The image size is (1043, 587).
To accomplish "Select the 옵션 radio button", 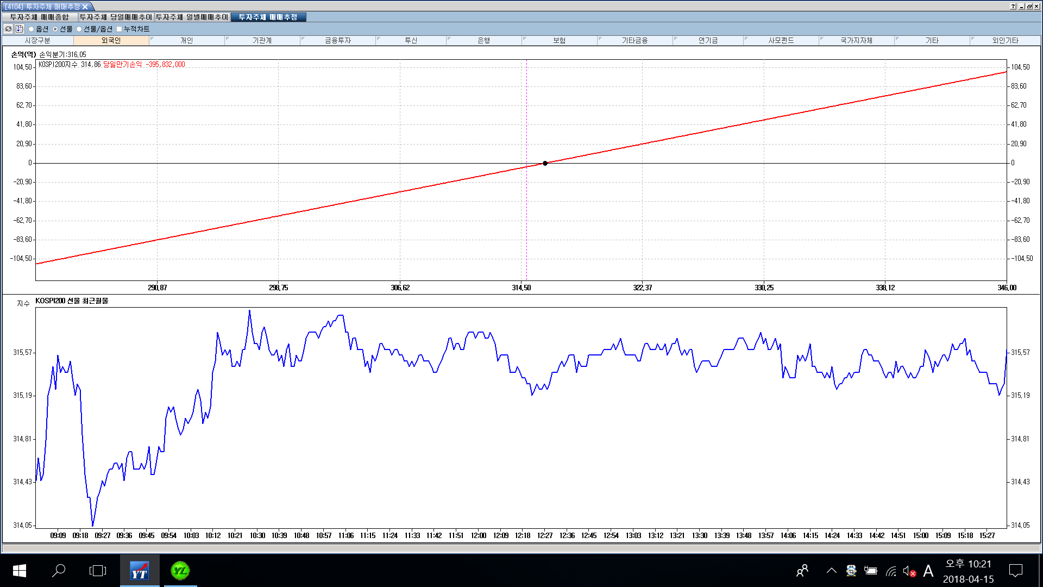I will (x=32, y=29).
